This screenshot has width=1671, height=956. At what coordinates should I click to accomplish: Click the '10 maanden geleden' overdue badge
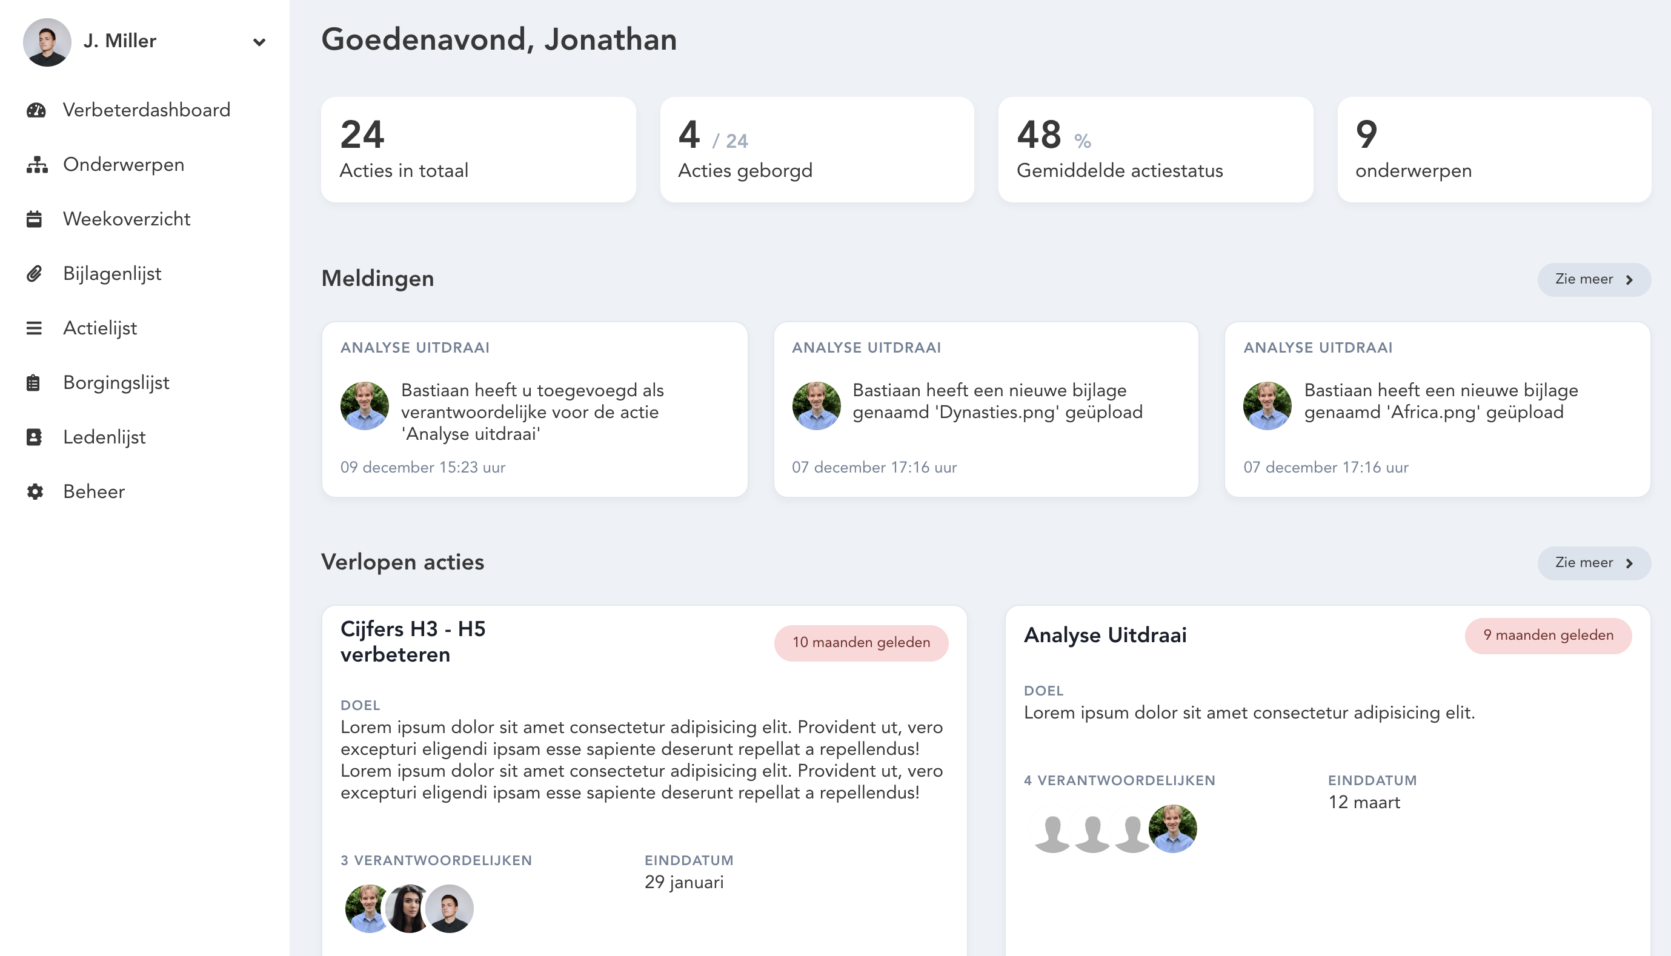[x=861, y=643]
